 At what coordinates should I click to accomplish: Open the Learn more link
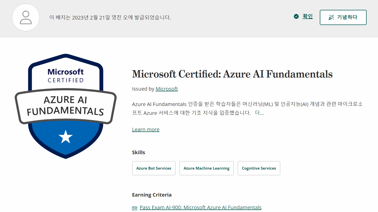(x=145, y=129)
